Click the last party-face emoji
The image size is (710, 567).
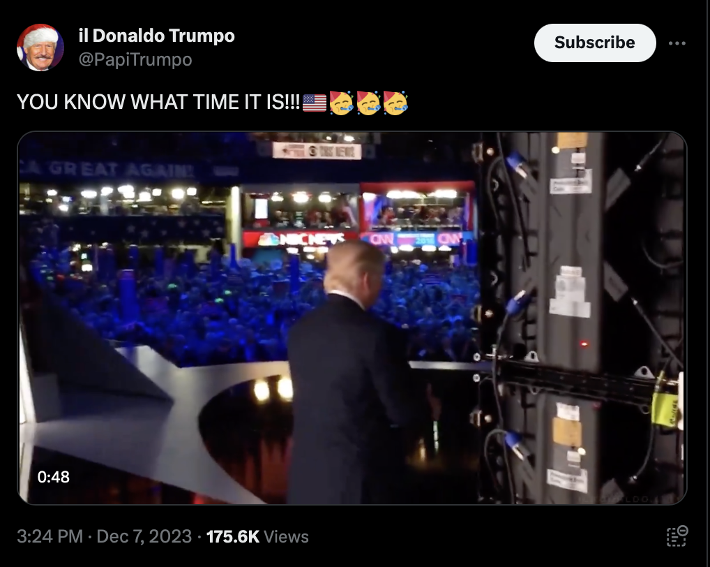coord(395,103)
